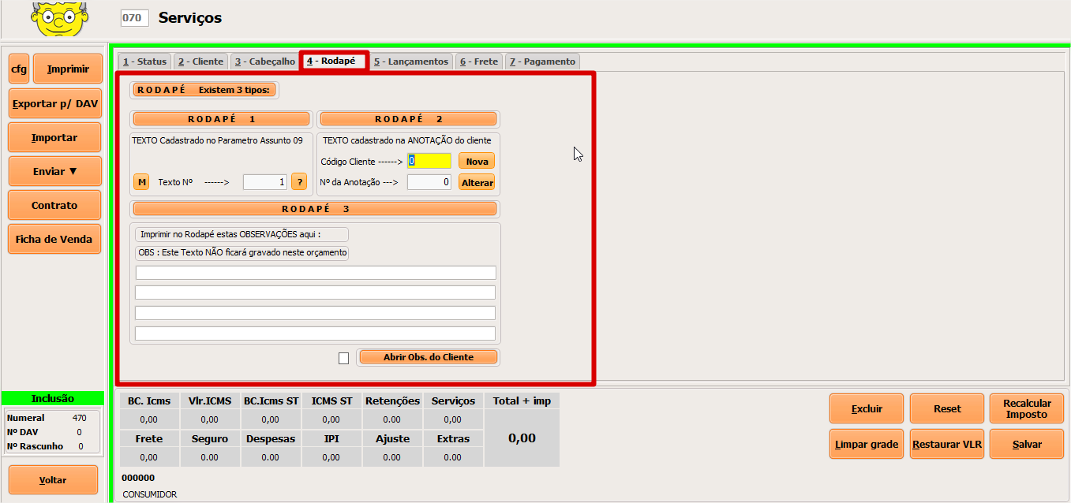Click the small M button

(141, 182)
